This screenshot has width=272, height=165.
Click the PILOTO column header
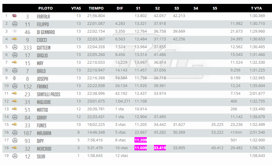pos(45,8)
